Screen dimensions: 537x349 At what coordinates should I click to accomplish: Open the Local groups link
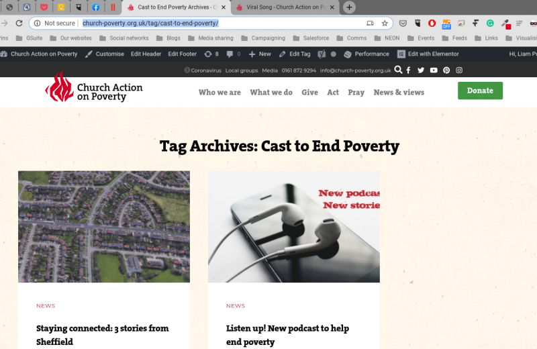pyautogui.click(x=242, y=70)
